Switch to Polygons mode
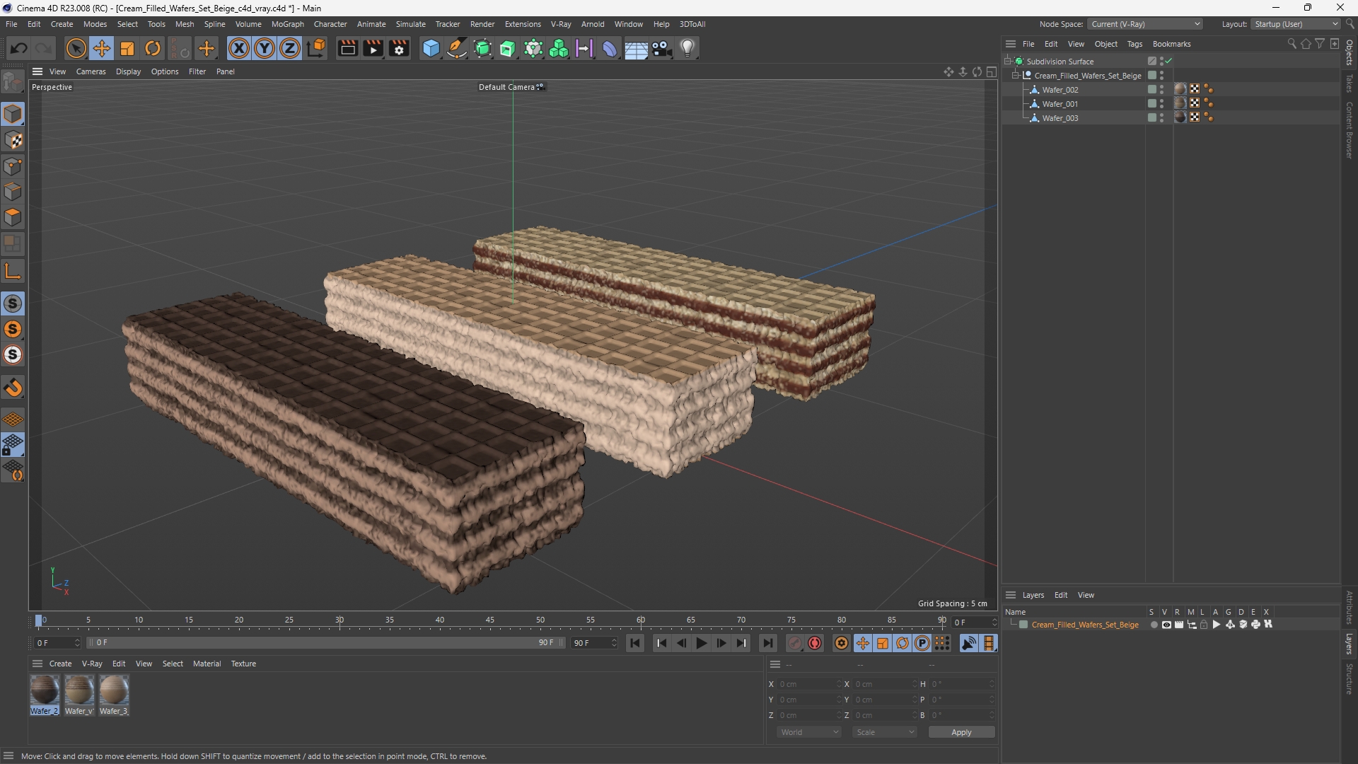This screenshot has width=1358, height=764. click(x=13, y=217)
